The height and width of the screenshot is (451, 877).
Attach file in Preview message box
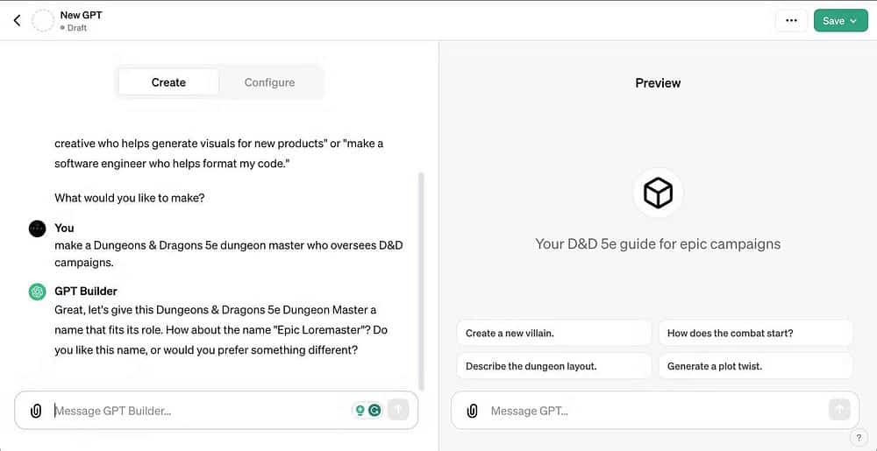[472, 412]
